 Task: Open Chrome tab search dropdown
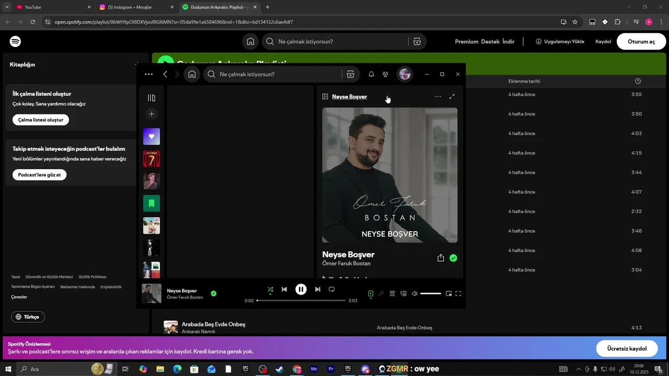tap(7, 7)
